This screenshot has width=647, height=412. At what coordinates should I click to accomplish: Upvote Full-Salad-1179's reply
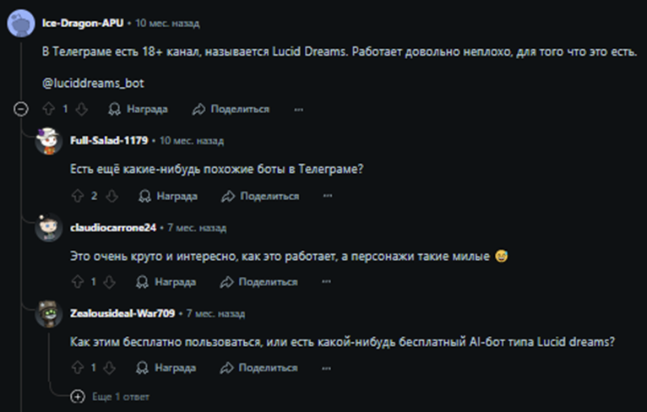click(78, 196)
